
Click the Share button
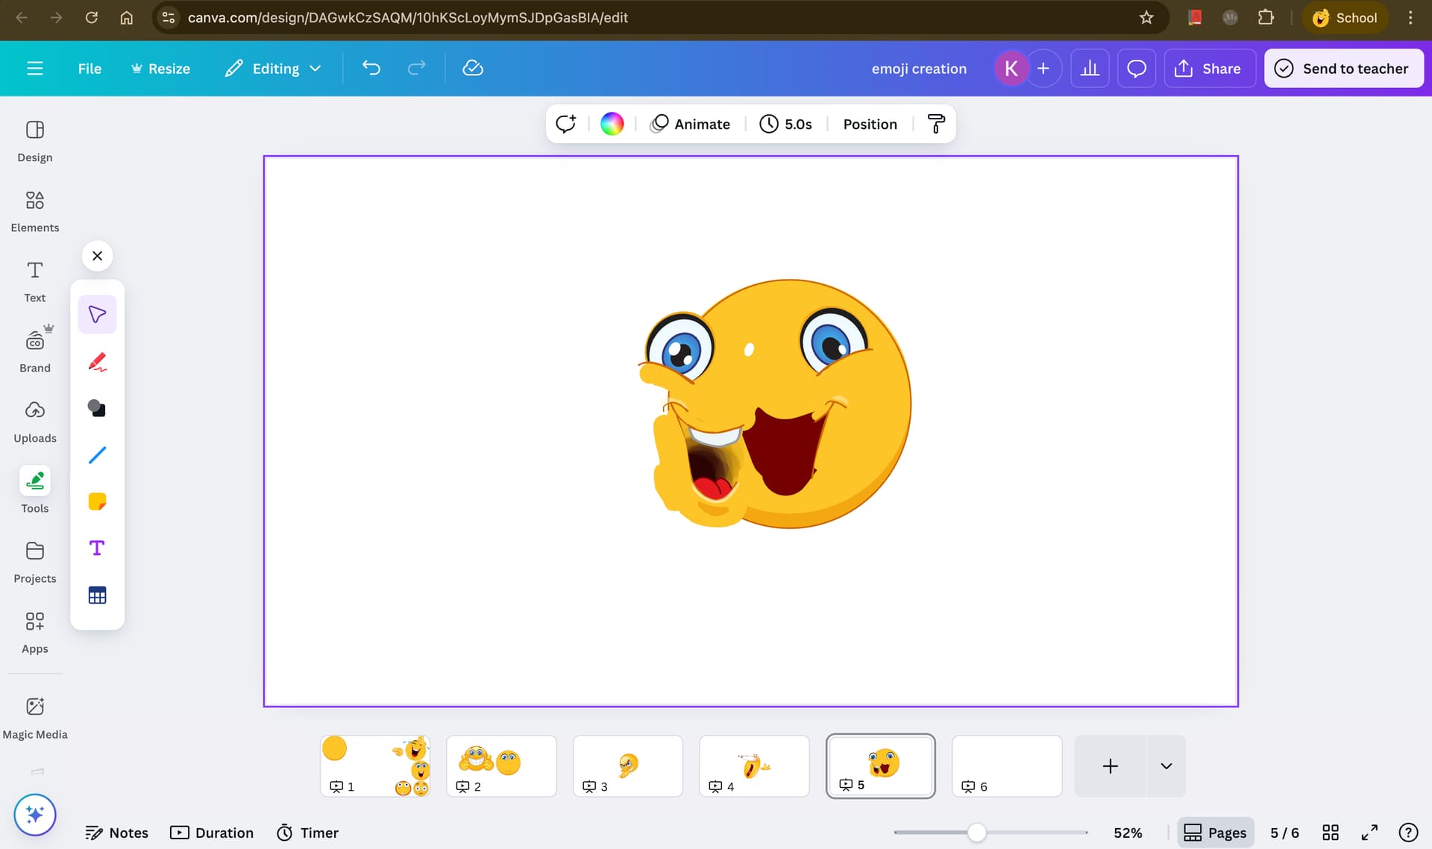[1208, 69]
